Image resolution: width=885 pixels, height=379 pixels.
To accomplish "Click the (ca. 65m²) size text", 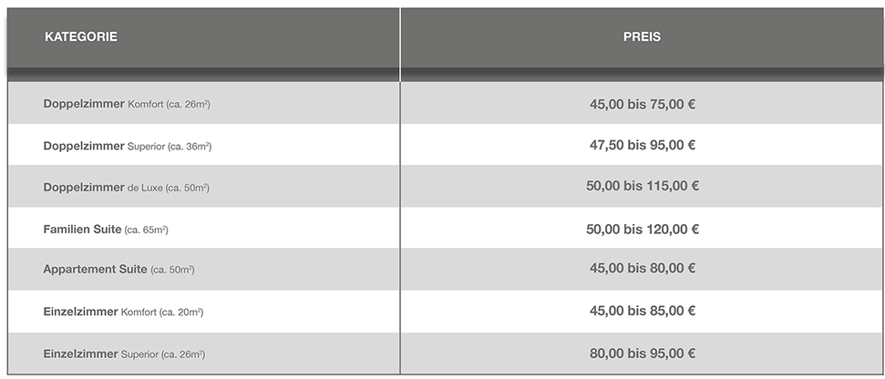I will pyautogui.click(x=146, y=230).
